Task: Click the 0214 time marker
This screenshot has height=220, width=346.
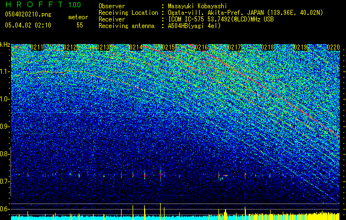Action: (136, 47)
